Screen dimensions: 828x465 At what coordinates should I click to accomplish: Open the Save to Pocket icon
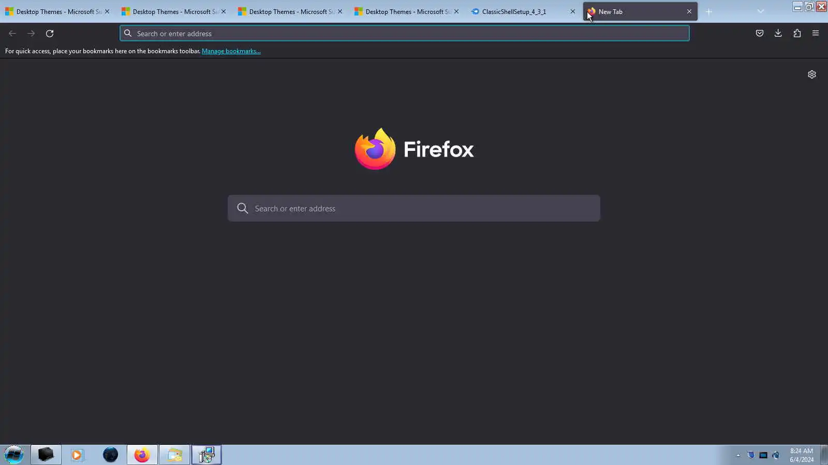[760, 34]
